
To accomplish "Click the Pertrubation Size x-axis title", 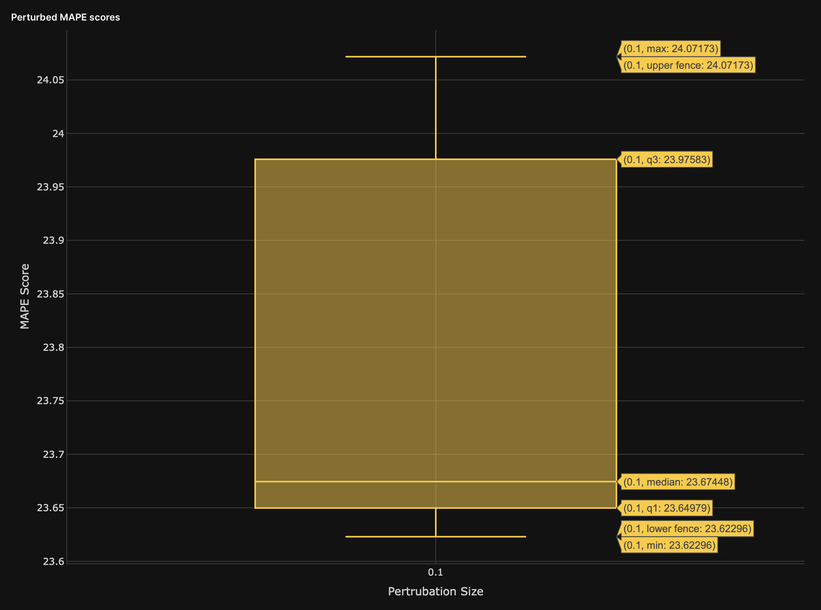I will click(x=435, y=591).
